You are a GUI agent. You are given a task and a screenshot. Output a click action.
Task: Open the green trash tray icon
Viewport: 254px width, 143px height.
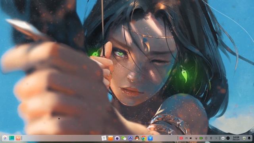tap(244, 138)
